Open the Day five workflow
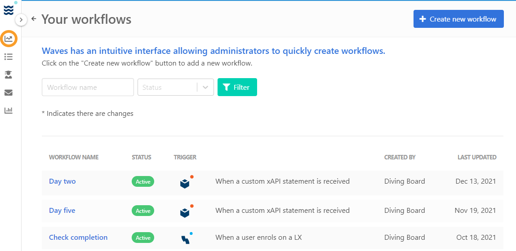The width and height of the screenshot is (516, 251). click(x=62, y=211)
